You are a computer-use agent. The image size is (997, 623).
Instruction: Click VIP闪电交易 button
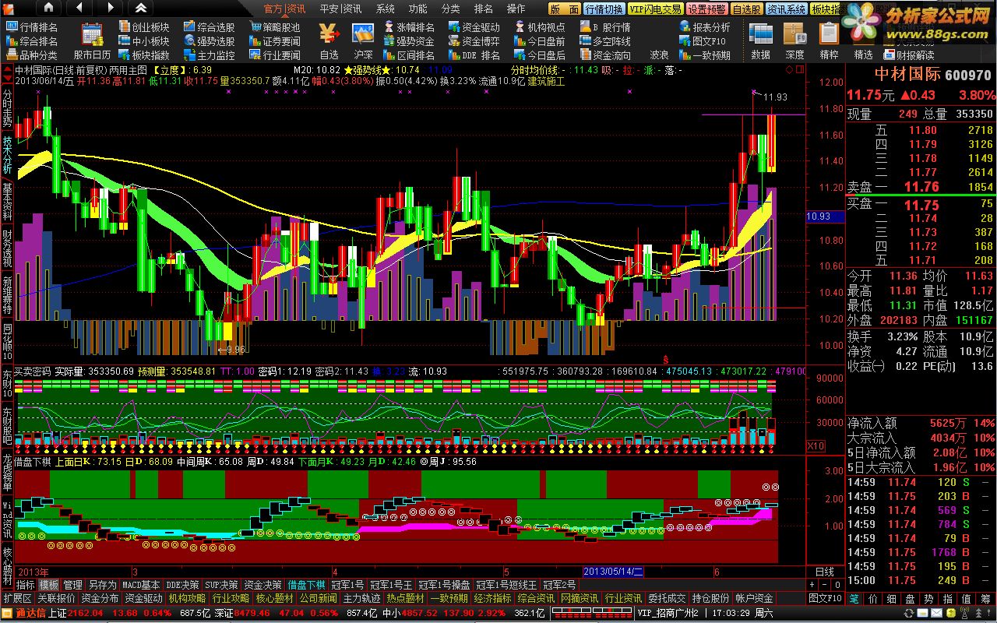coord(655,9)
